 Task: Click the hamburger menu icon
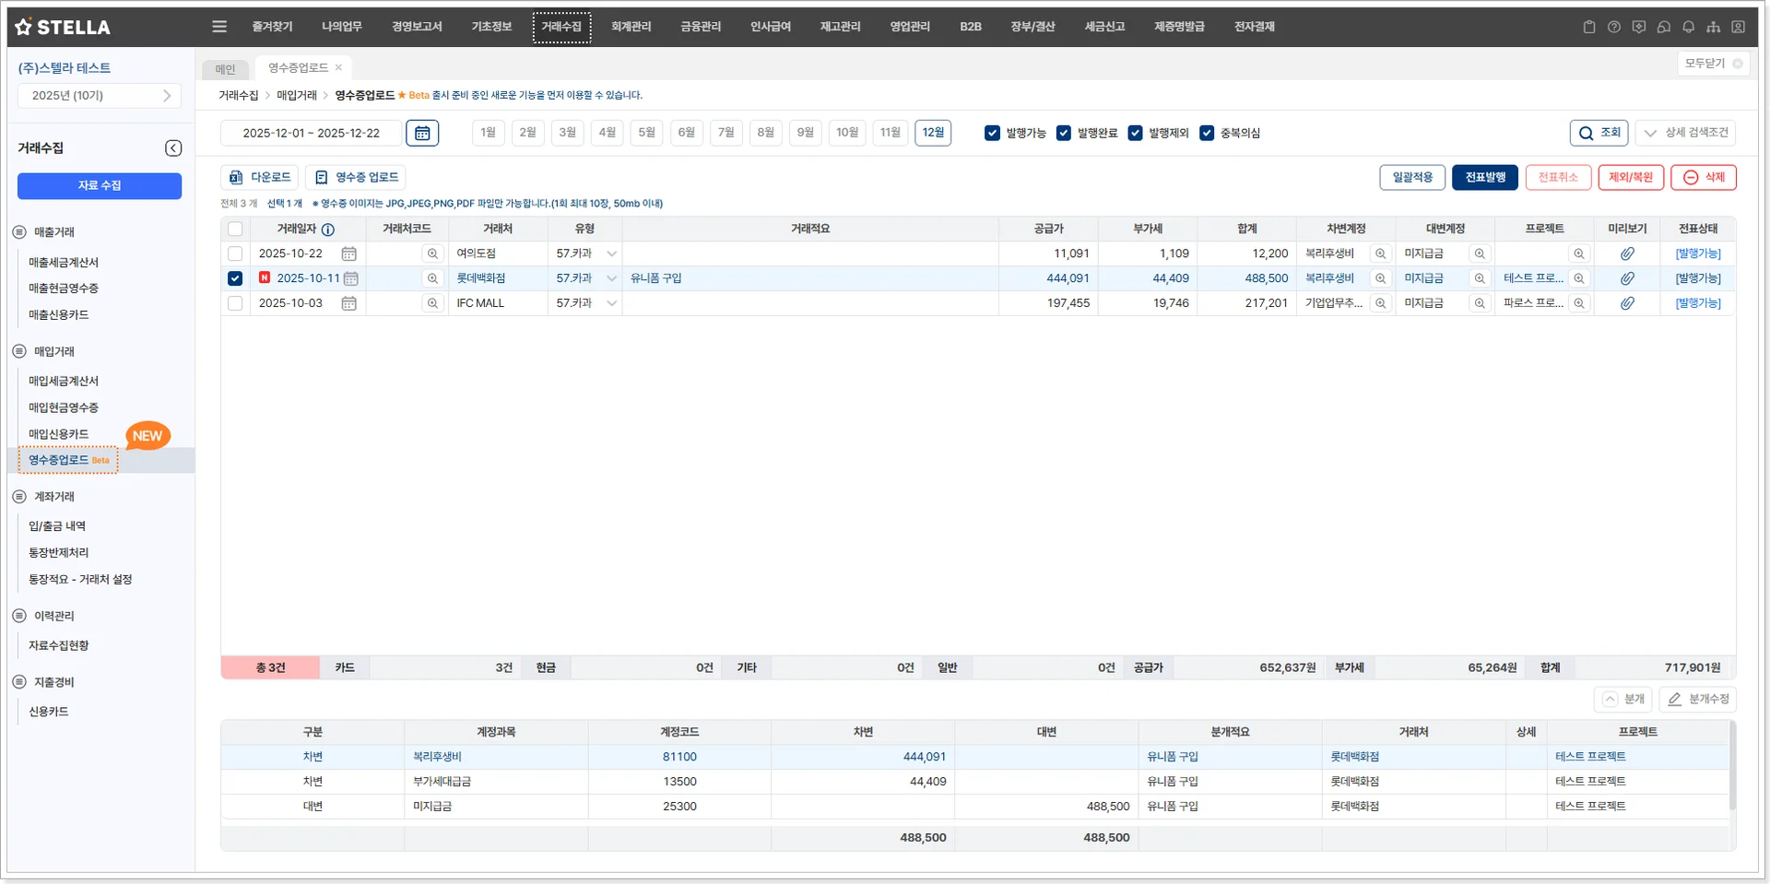[x=219, y=27]
